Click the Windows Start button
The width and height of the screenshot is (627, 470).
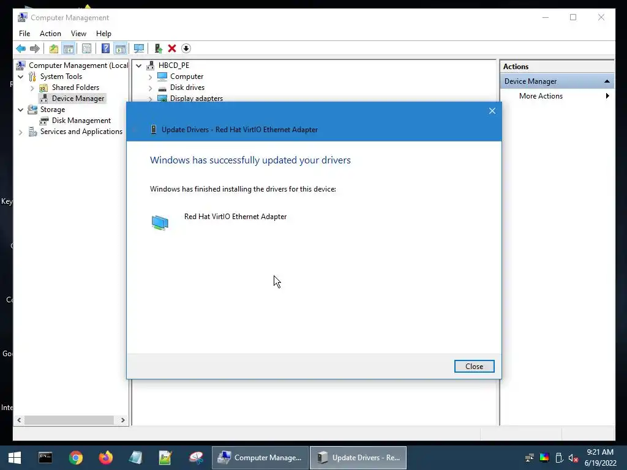coord(15,458)
